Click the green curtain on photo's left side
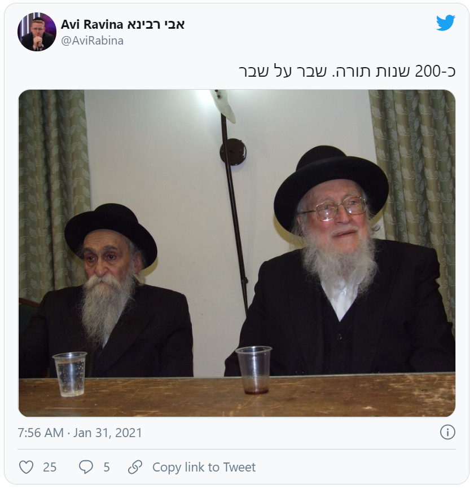 [x=53, y=193]
